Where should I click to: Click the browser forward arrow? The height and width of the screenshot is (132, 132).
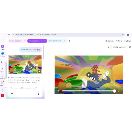coord(5,35)
